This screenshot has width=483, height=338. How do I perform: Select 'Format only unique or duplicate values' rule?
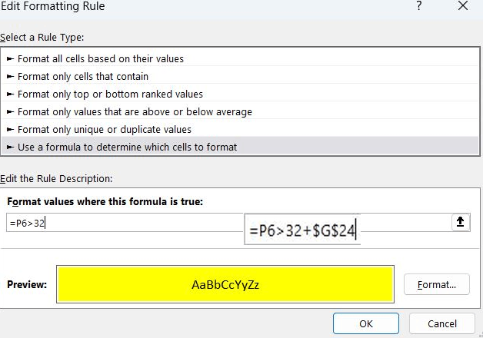coord(240,129)
